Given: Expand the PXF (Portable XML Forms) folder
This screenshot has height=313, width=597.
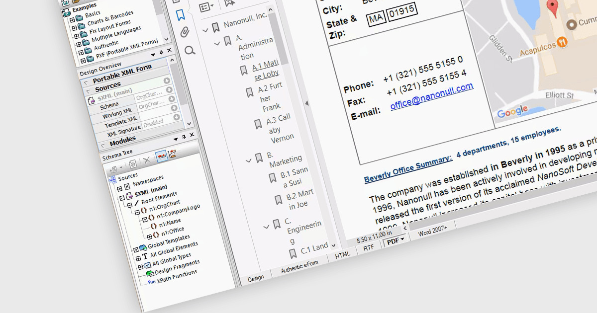Looking at the screenshot, I should pyautogui.click(x=83, y=60).
